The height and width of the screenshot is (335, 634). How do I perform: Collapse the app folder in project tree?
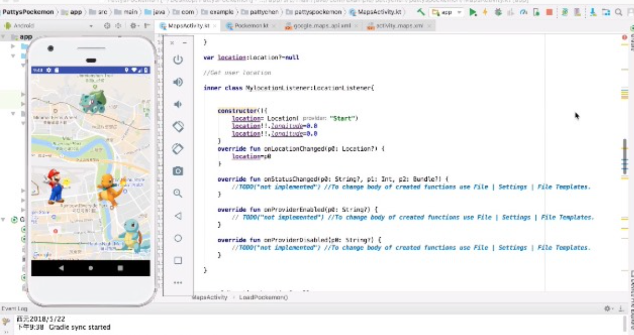(4, 37)
